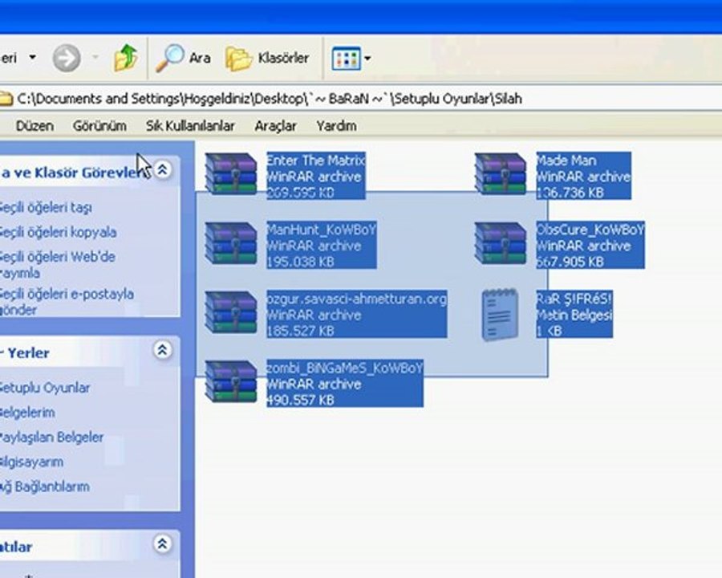The width and height of the screenshot is (722, 578).
Task: Click the 'ObsCure_KoWBoY' file name
Action: click(590, 230)
